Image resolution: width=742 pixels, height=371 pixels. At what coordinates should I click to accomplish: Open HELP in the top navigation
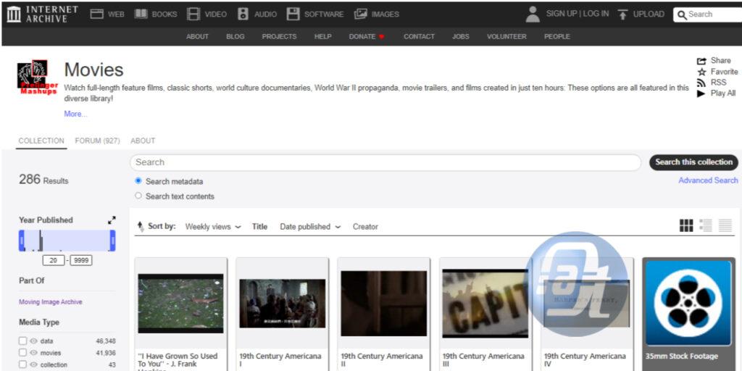[x=322, y=36]
